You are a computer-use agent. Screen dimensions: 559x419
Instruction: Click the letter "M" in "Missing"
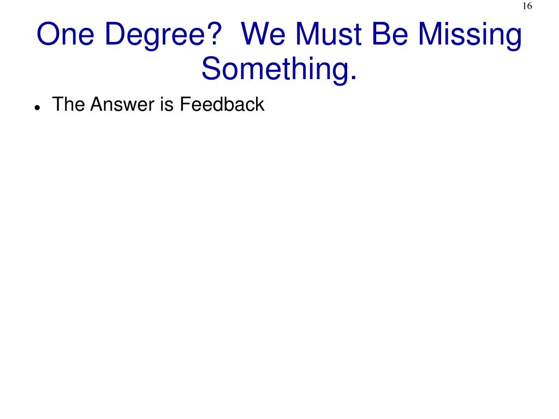tap(430, 34)
